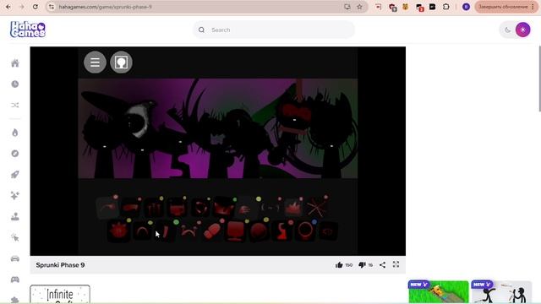541x304 pixels.
Task: Open the NEW stickman game thumbnail
Action: pyautogui.click(x=501, y=291)
